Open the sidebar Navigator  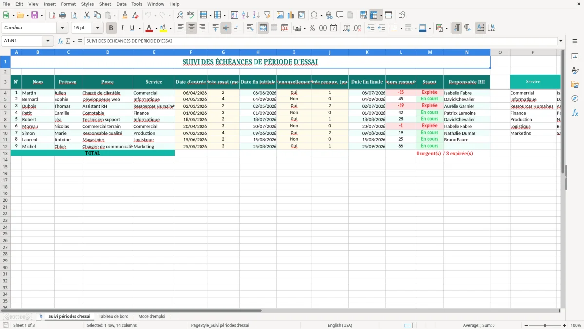[575, 98]
